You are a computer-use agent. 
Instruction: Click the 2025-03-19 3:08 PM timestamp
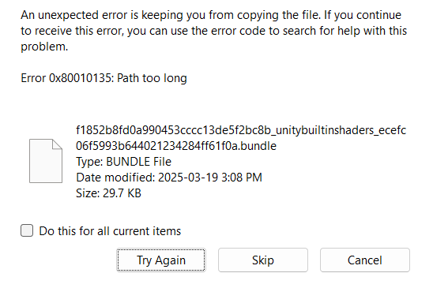[210, 178]
